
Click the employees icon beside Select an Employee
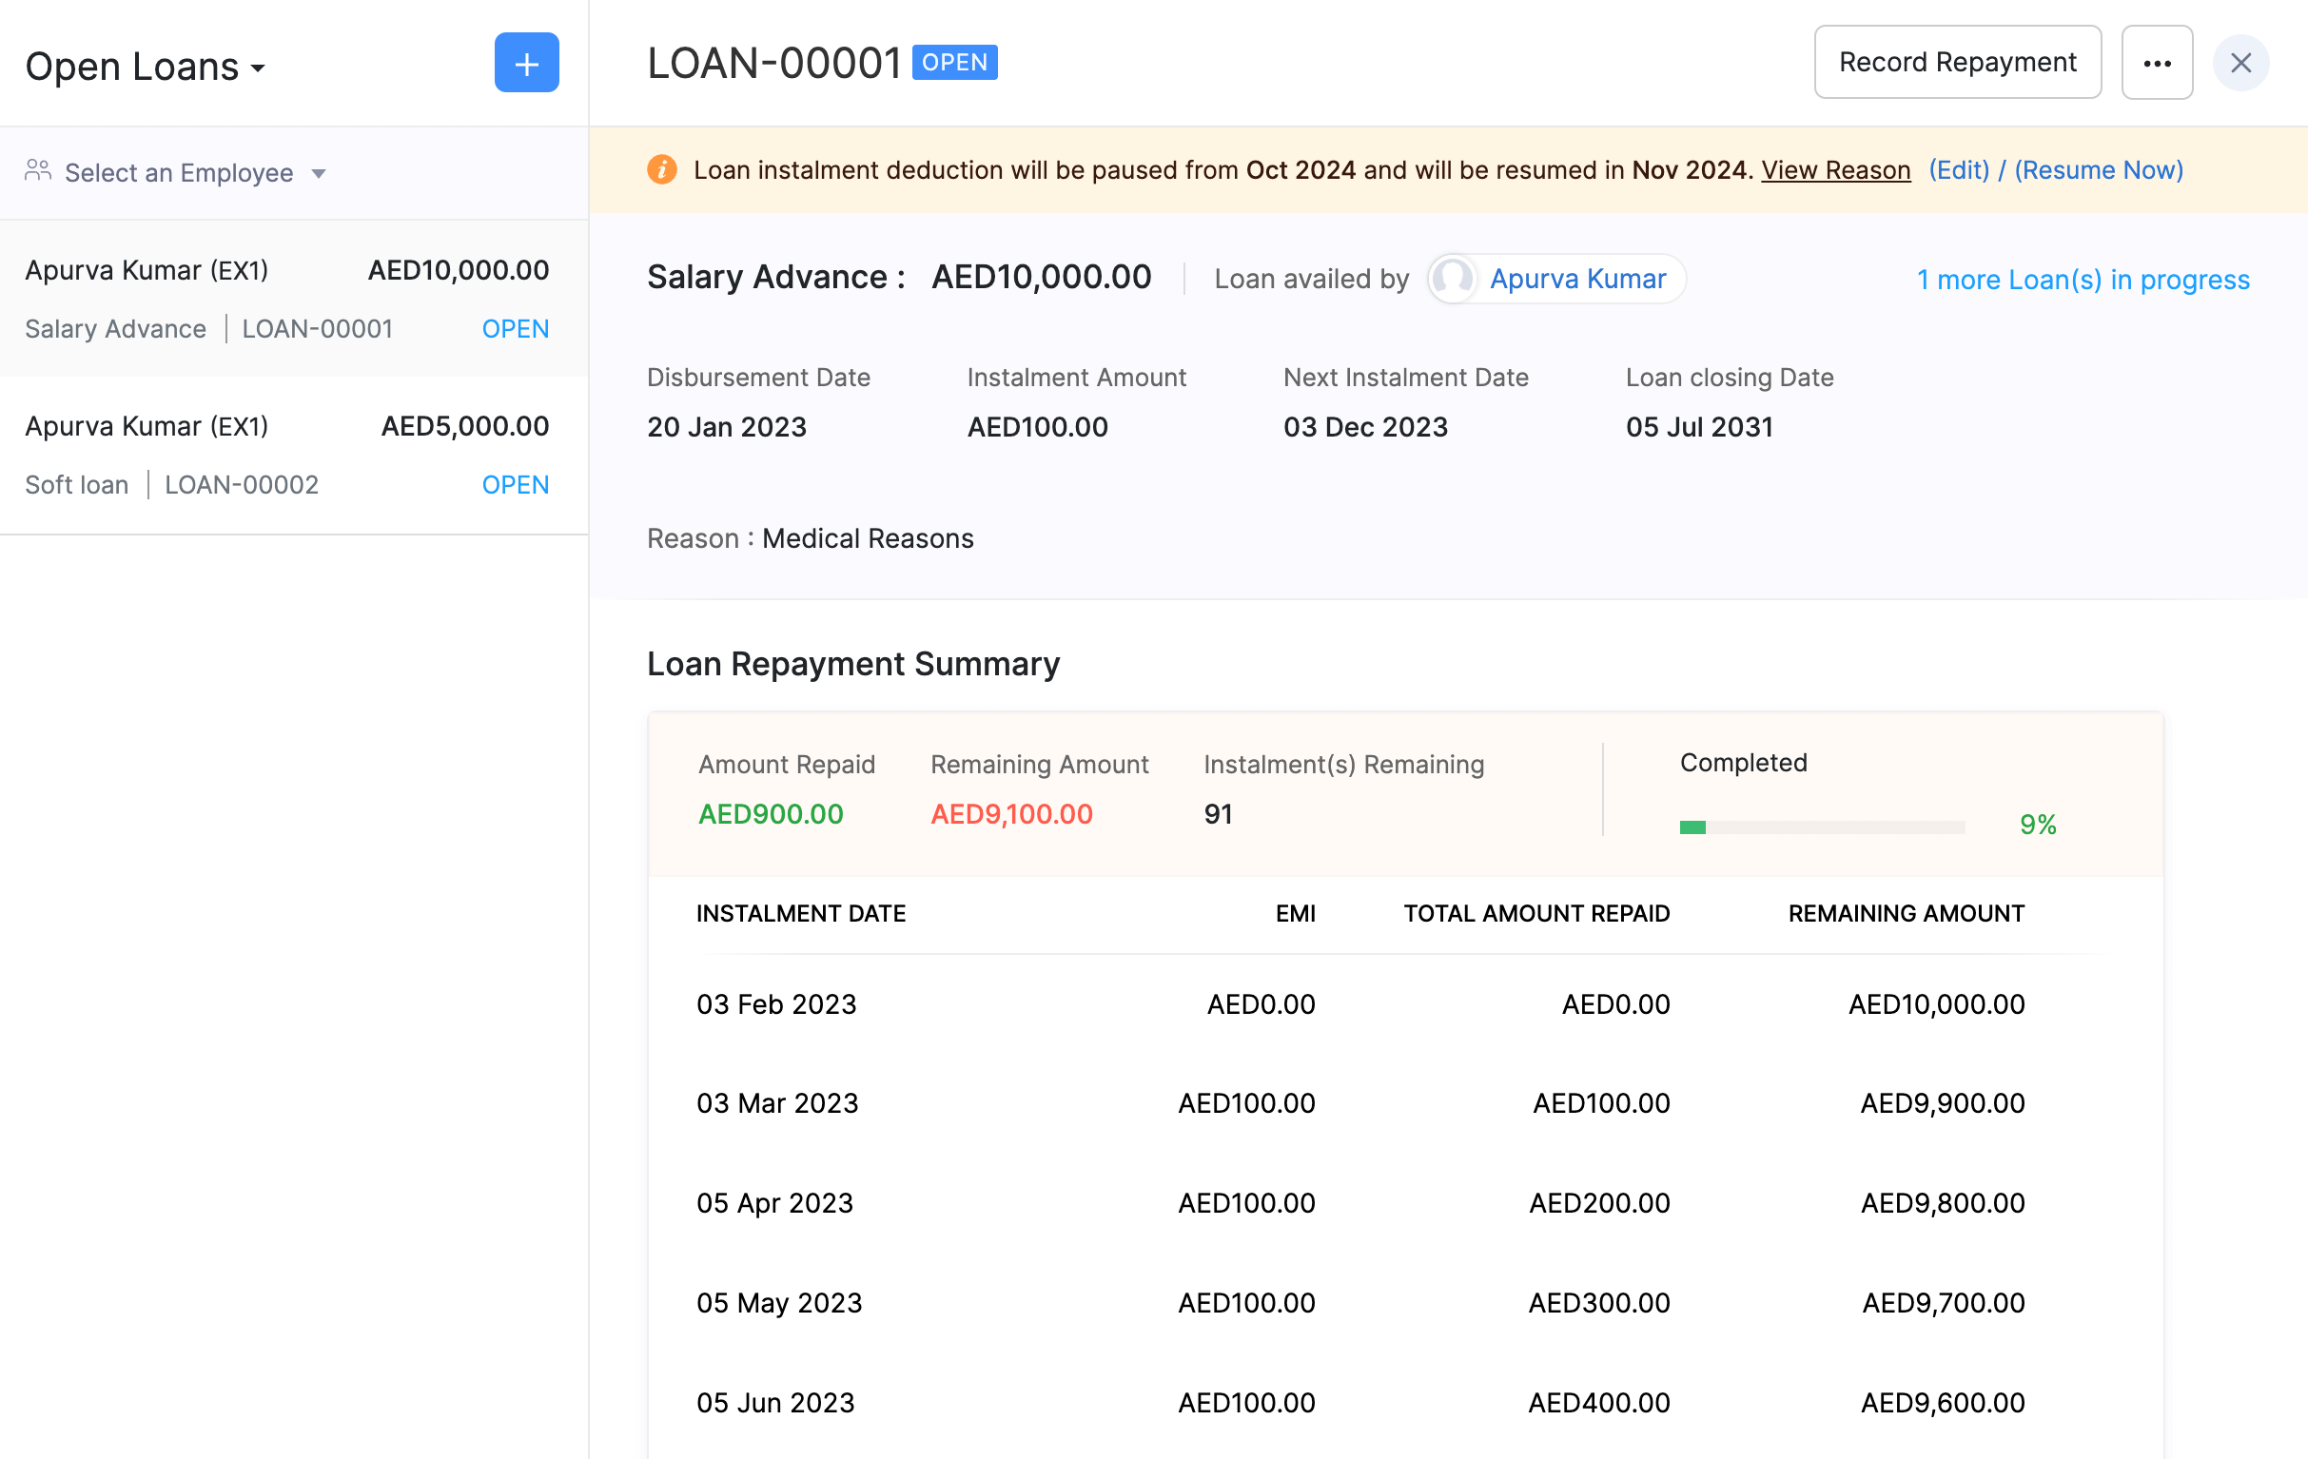pyautogui.click(x=39, y=169)
